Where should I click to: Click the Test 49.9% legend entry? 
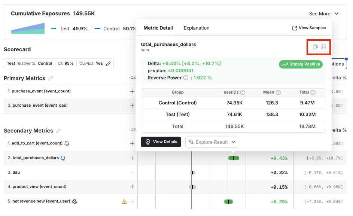click(x=69, y=28)
